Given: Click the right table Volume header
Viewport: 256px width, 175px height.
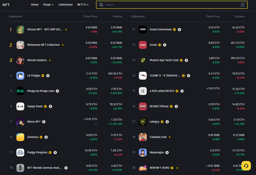Looking at the screenshot, I should tap(240, 17).
